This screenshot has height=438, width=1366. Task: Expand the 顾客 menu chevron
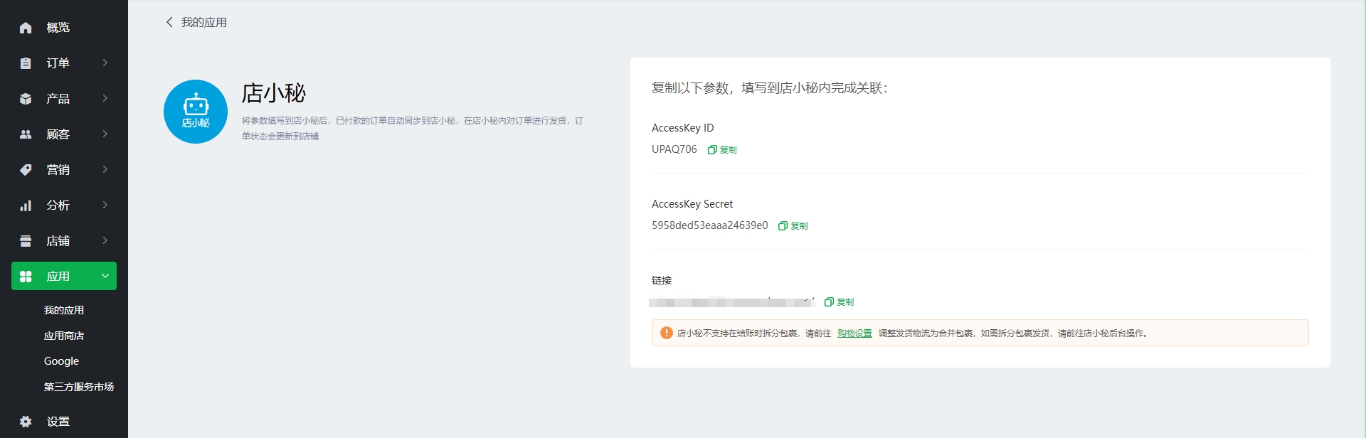point(105,134)
